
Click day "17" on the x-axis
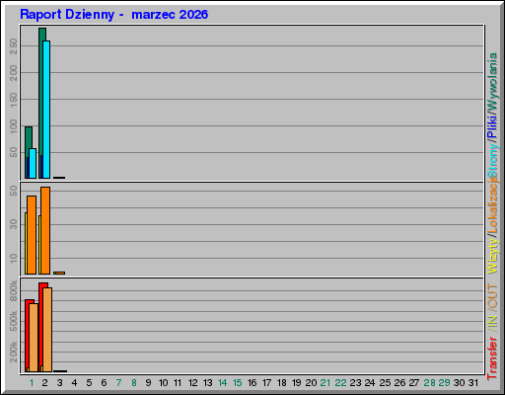pos(267,383)
